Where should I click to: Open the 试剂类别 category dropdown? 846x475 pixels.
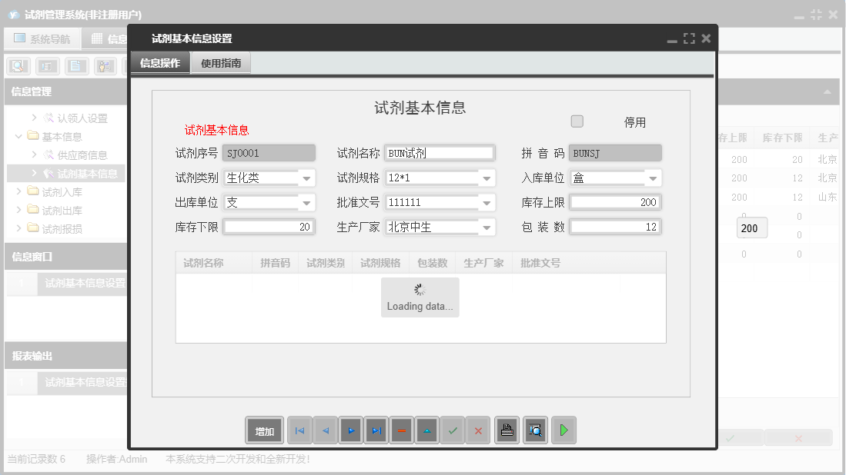click(307, 178)
